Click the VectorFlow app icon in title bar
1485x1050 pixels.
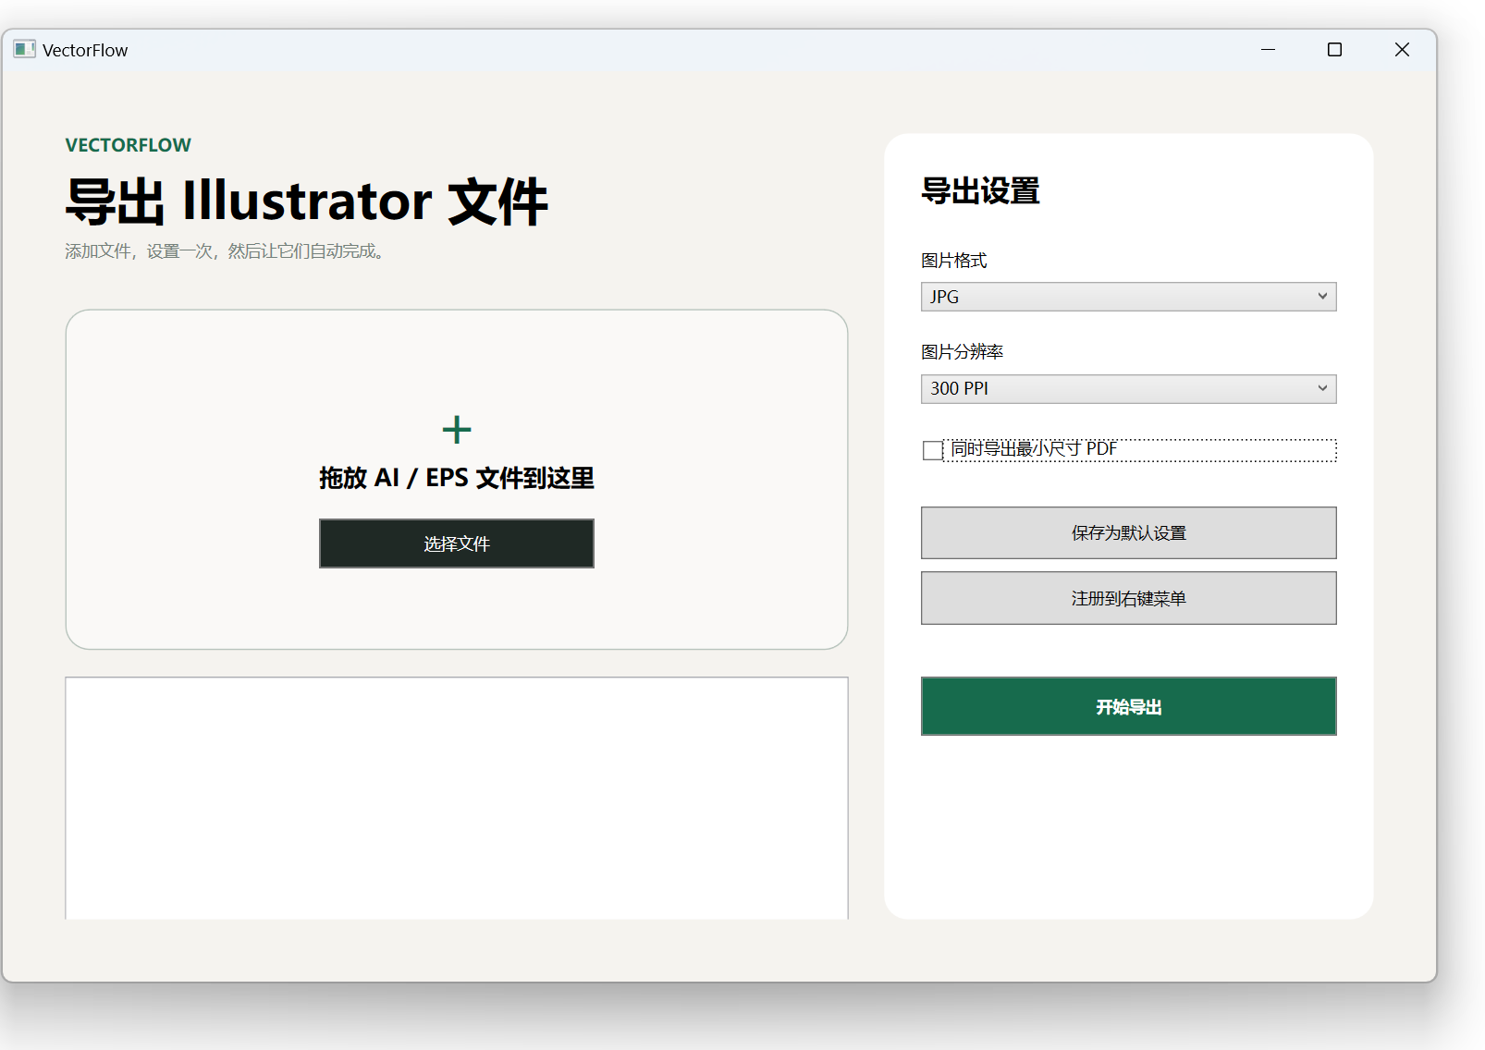25,49
